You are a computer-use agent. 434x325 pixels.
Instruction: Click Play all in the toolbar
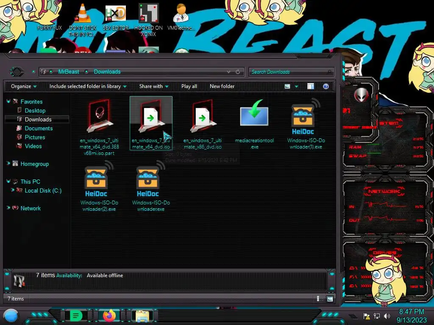coord(189,86)
